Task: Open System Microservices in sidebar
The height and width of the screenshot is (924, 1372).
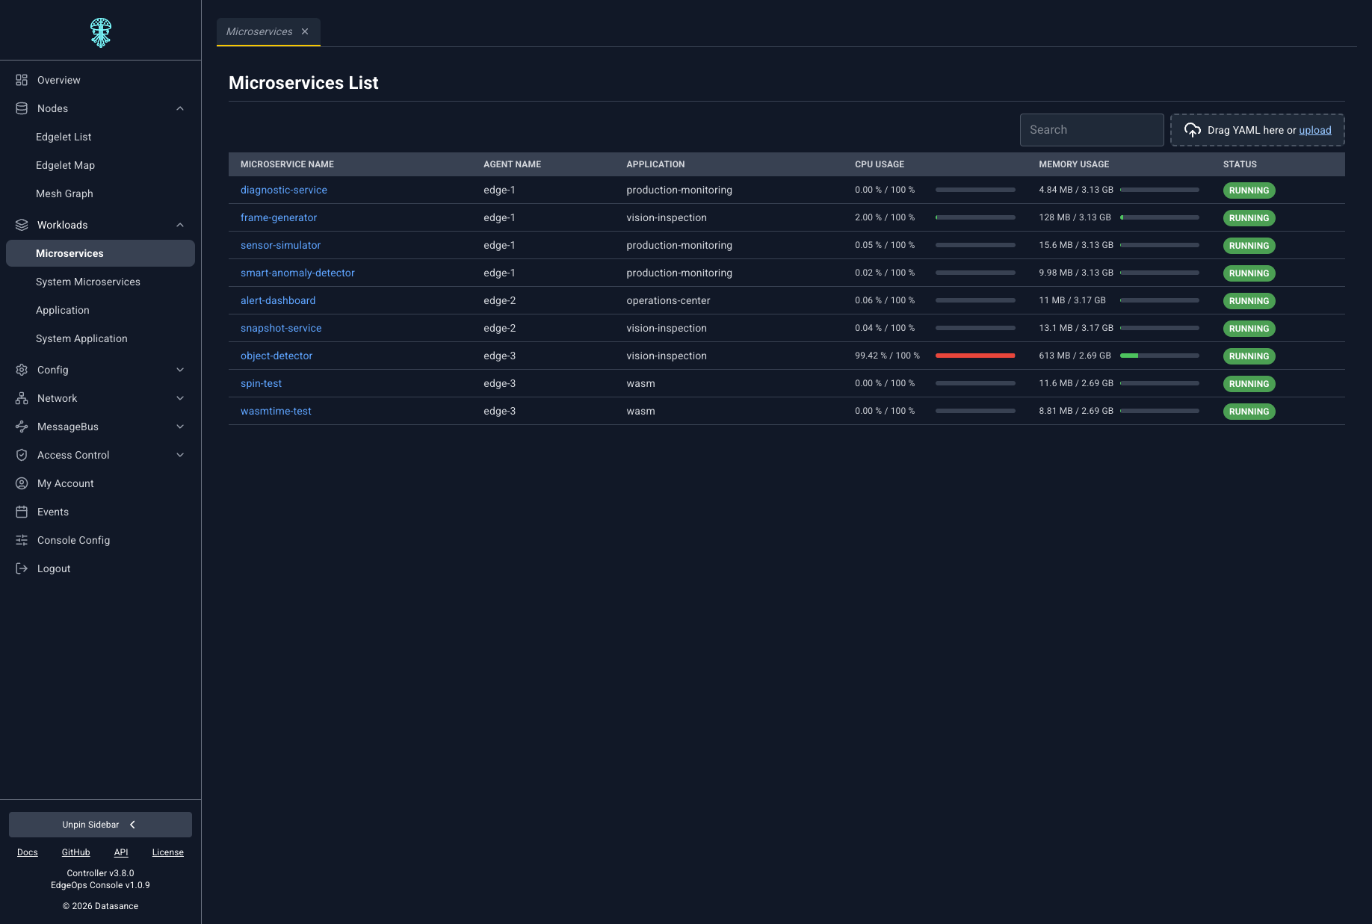Action: tap(88, 282)
